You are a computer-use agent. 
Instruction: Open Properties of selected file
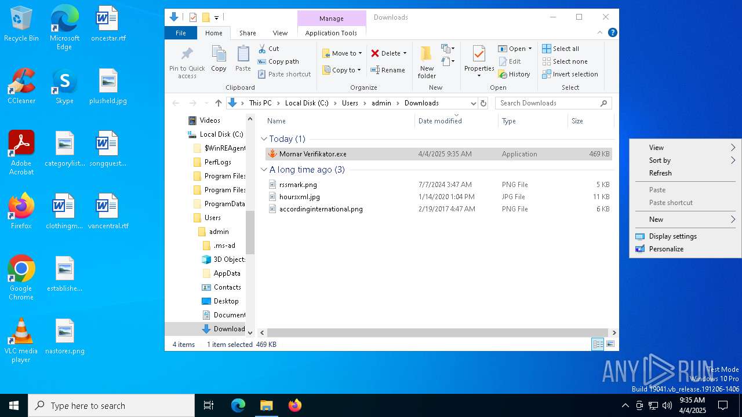(x=479, y=62)
